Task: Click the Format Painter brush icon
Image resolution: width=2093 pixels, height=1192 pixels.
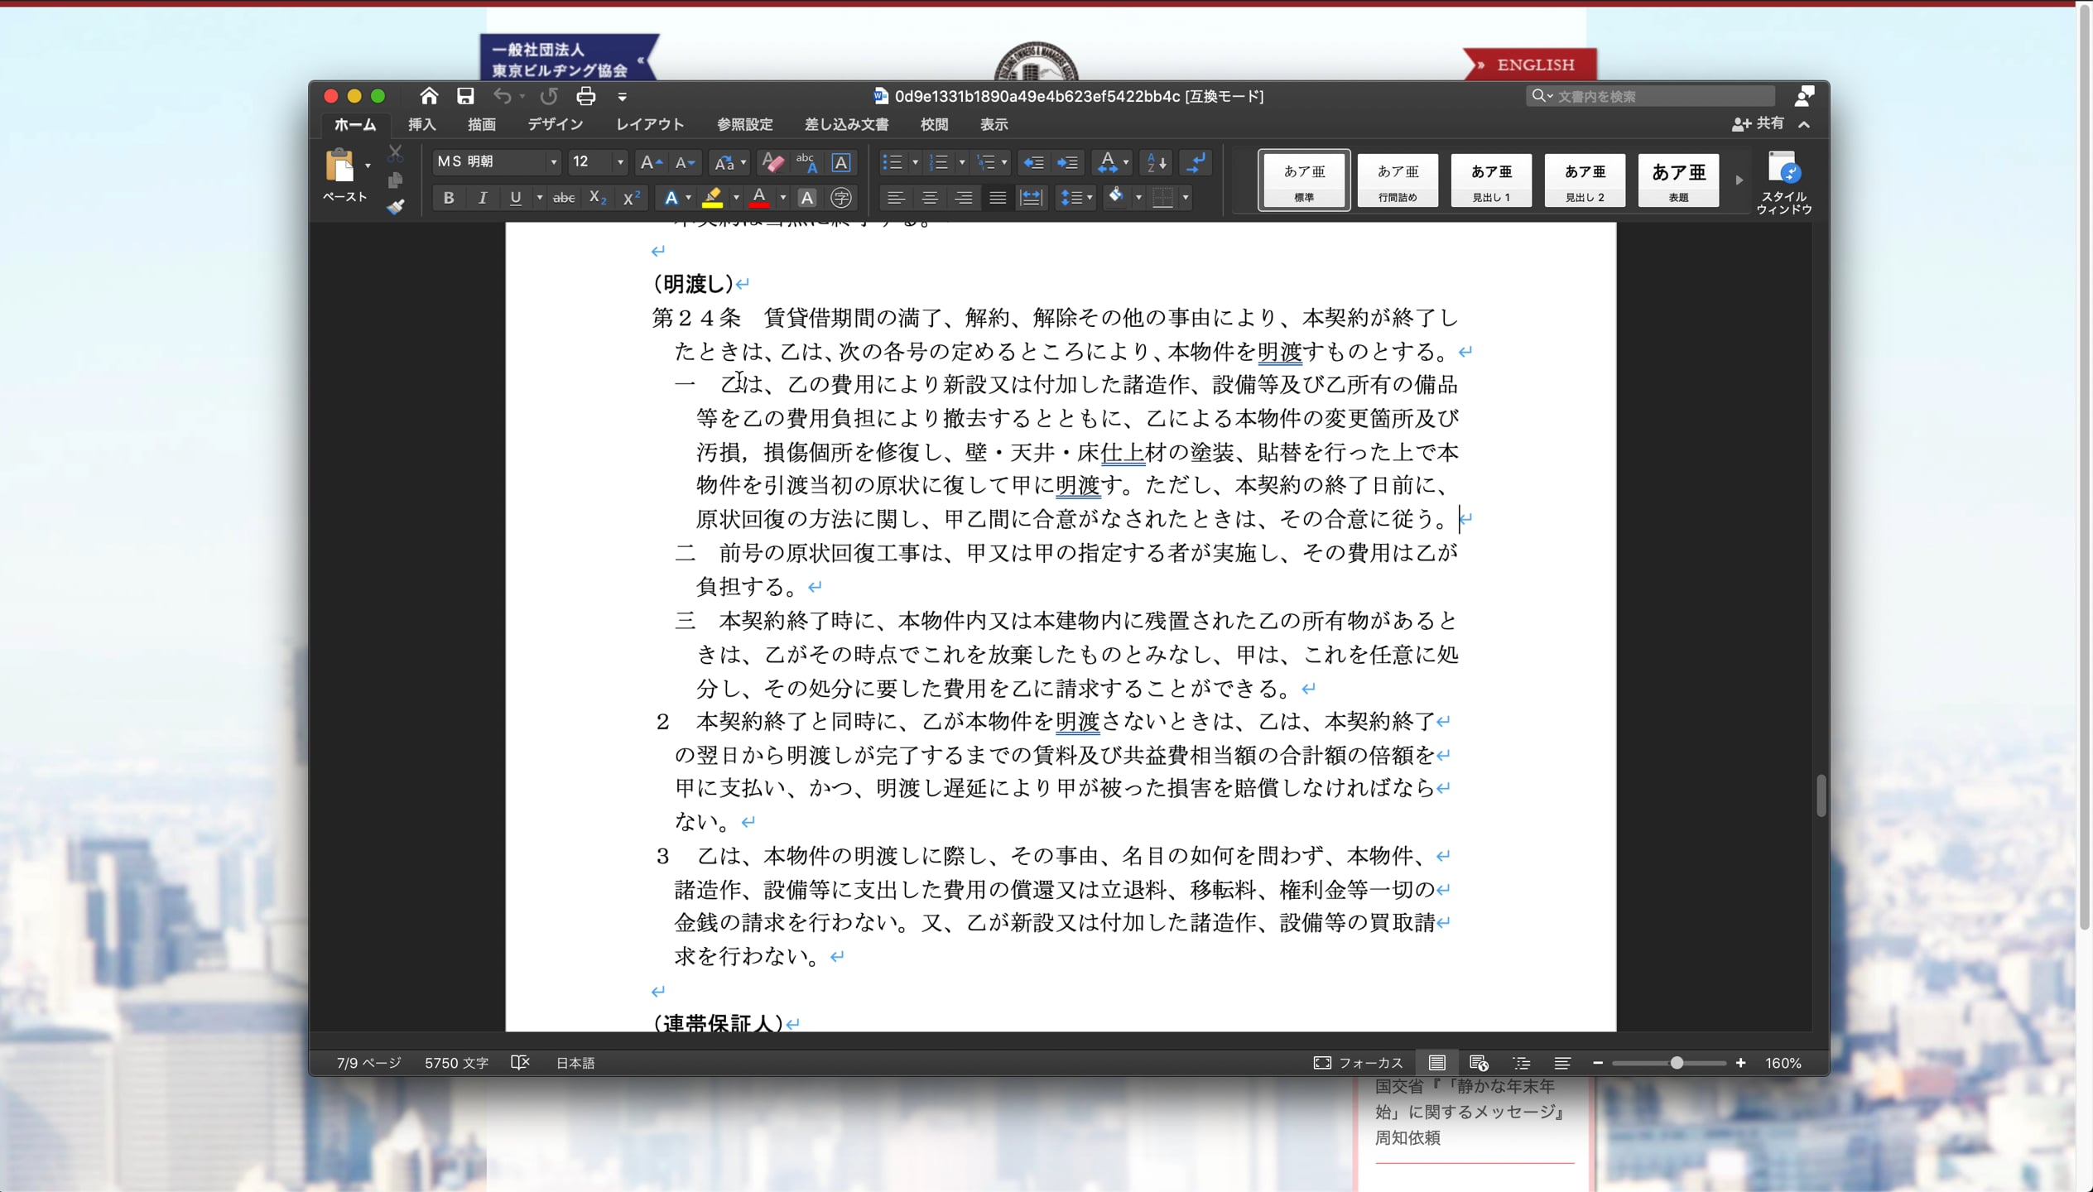Action: [x=396, y=207]
